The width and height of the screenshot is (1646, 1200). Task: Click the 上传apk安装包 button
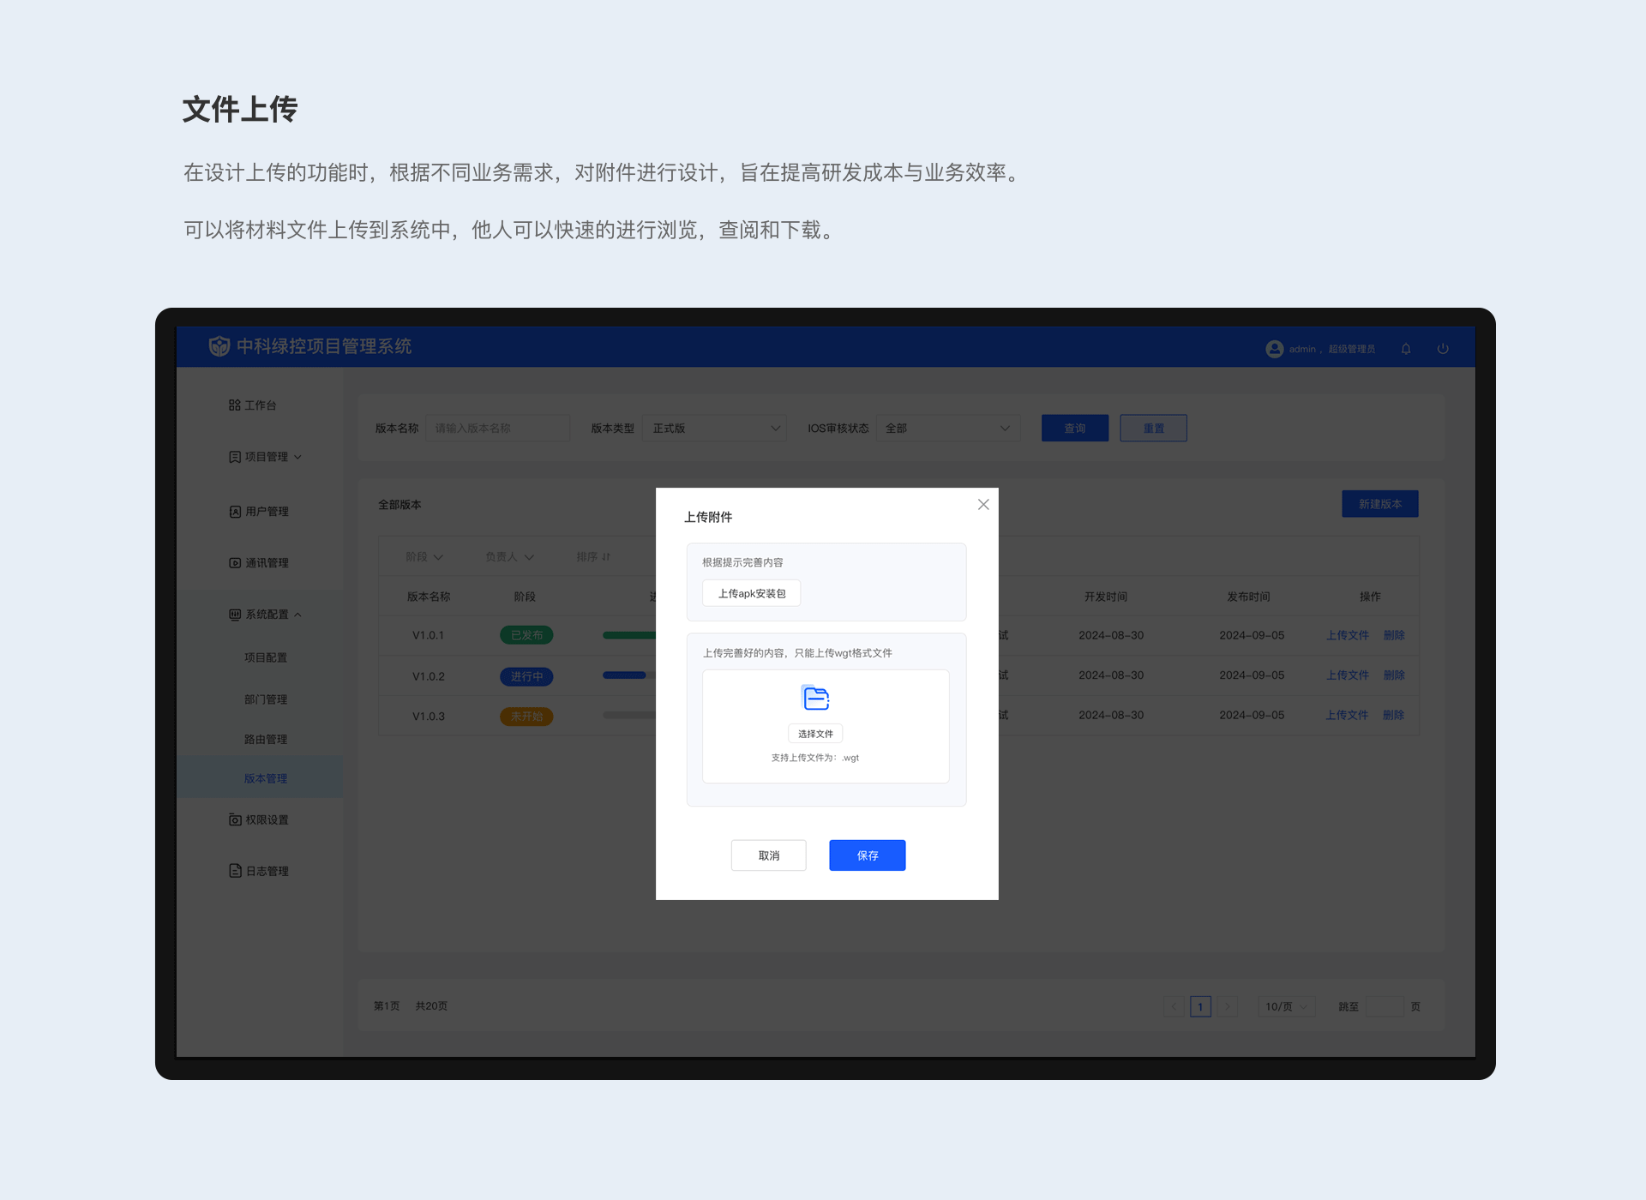752,593
